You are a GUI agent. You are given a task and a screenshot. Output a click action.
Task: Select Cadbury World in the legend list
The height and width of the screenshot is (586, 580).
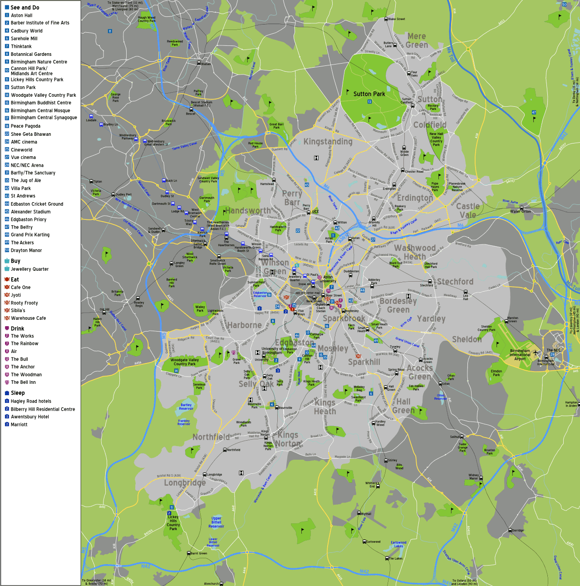point(26,31)
